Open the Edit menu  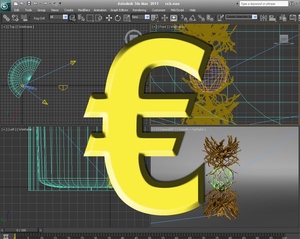coord(16,10)
